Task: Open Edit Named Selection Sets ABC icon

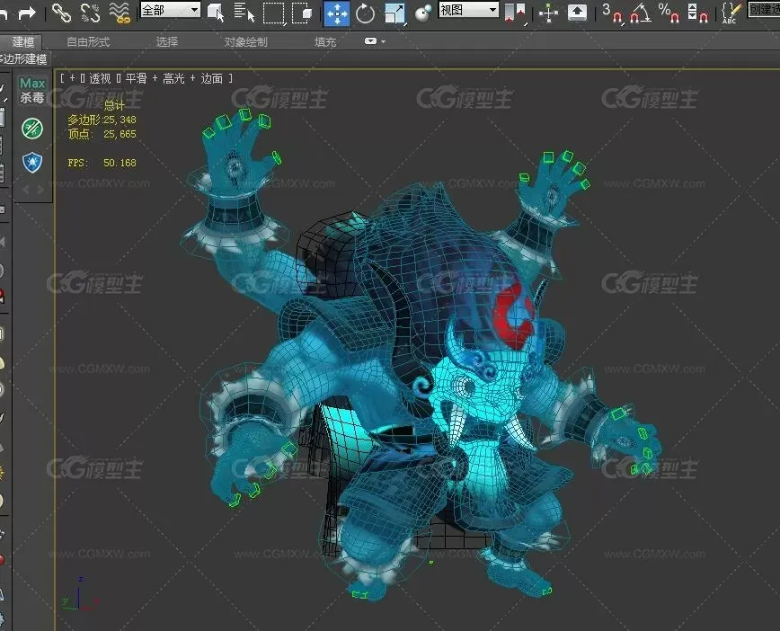Action: 731,13
